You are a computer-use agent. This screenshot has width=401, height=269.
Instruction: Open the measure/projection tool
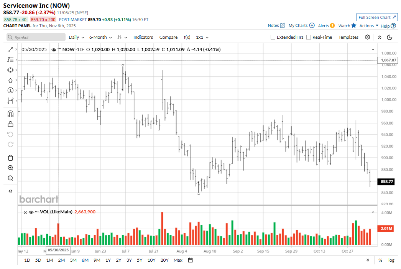tap(10, 101)
